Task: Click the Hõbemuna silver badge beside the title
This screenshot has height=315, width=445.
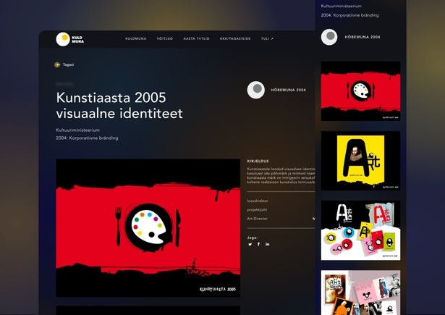Action: (x=256, y=90)
